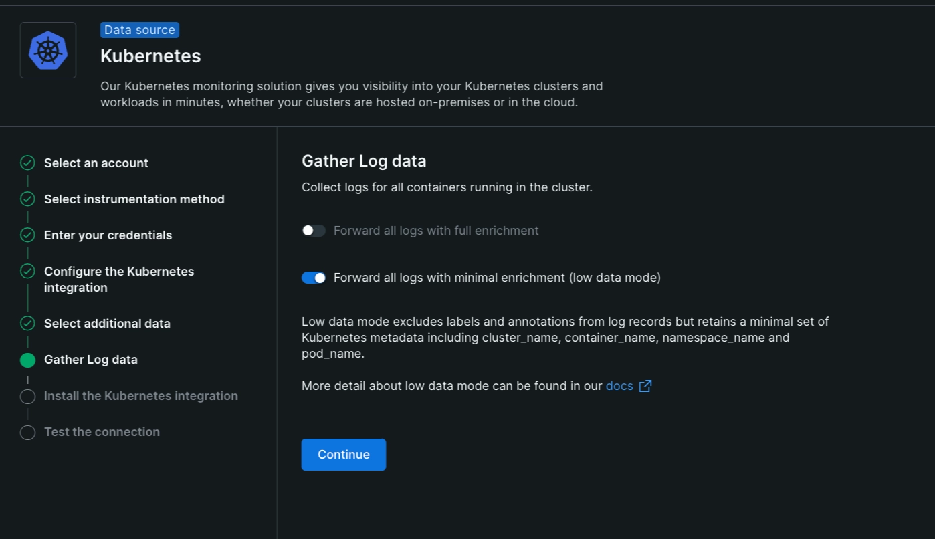Click the Gather Log data section heading
The height and width of the screenshot is (539, 935).
click(x=364, y=161)
